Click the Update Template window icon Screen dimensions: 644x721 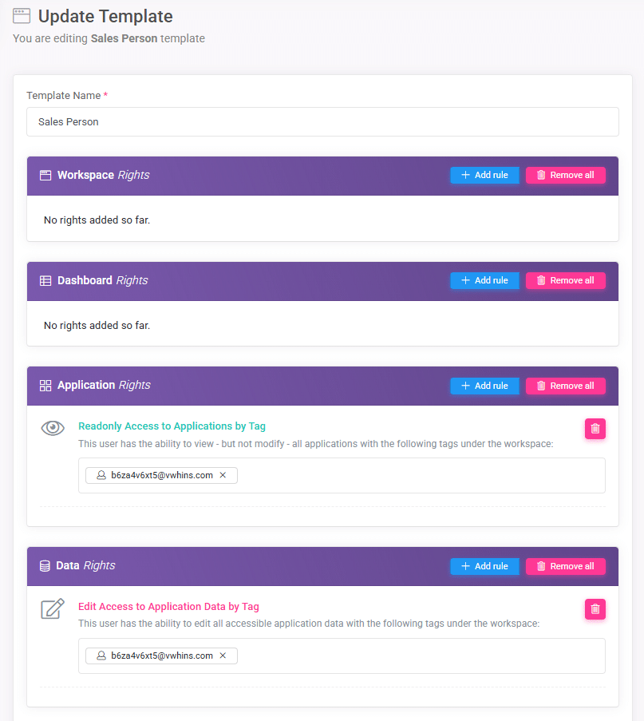(x=22, y=16)
